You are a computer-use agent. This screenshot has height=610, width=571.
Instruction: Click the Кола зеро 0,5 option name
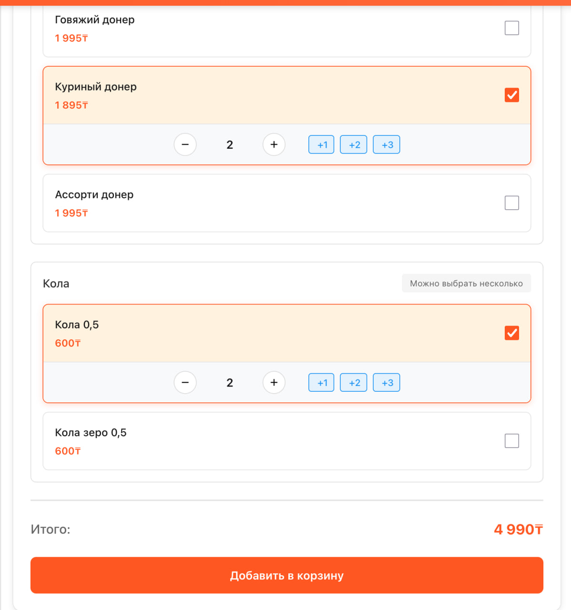pyautogui.click(x=91, y=433)
